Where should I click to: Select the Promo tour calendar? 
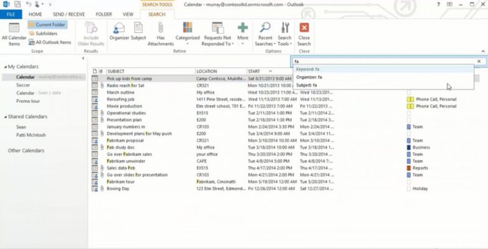28,101
